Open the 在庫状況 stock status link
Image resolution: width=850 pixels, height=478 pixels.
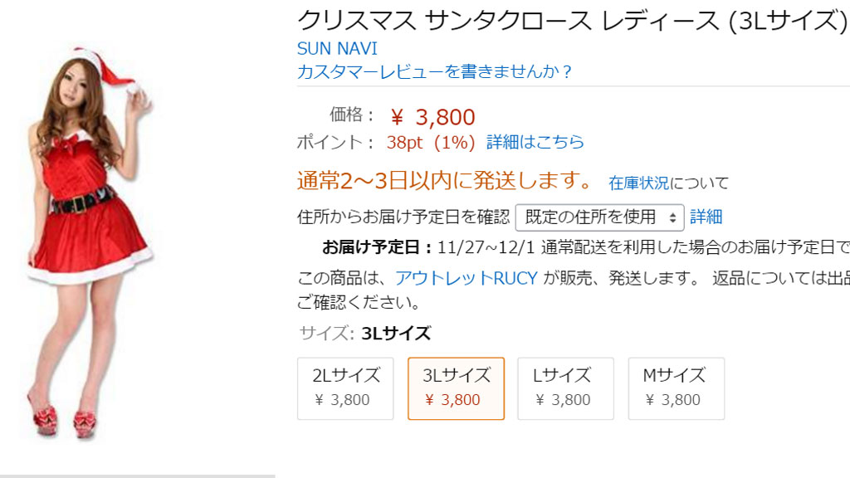click(638, 183)
